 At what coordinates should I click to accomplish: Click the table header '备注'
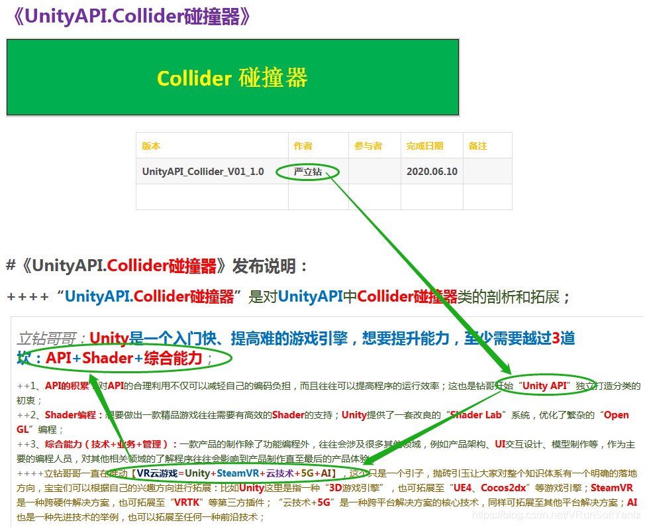click(478, 146)
